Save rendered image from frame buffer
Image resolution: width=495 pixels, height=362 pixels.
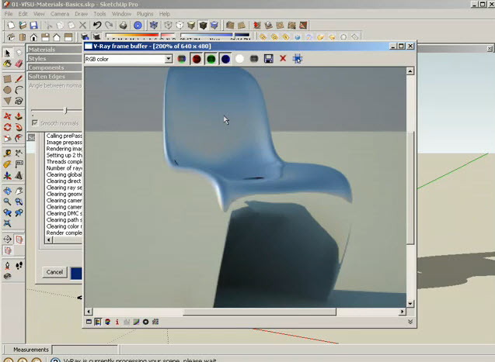coord(269,59)
